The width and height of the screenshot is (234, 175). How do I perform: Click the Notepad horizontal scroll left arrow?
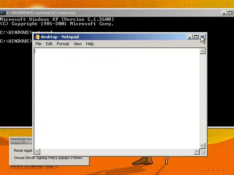(37, 152)
